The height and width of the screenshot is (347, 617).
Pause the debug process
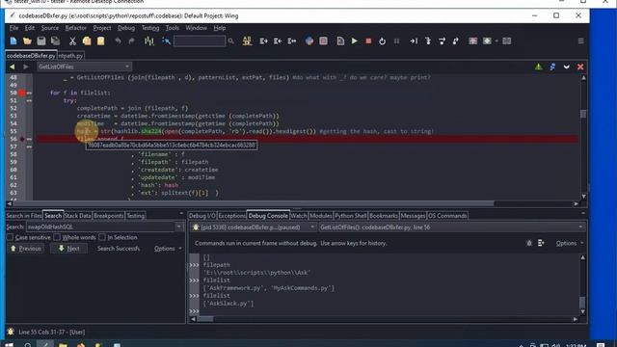click(396, 40)
